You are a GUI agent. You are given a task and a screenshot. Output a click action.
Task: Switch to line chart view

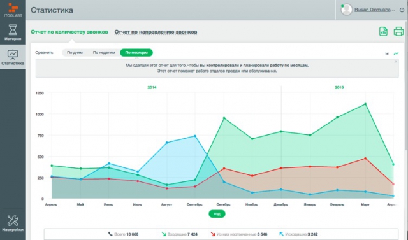coord(396,53)
